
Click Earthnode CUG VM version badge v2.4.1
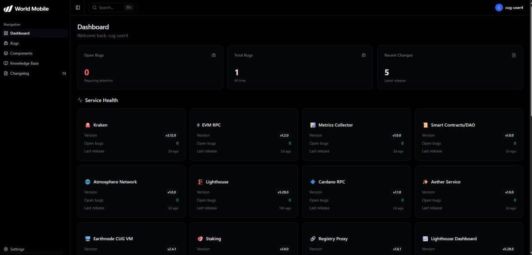(x=172, y=249)
